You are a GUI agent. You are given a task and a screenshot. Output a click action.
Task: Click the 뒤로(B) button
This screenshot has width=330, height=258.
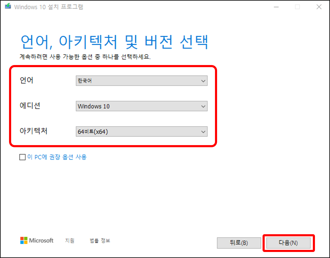pos(239,243)
